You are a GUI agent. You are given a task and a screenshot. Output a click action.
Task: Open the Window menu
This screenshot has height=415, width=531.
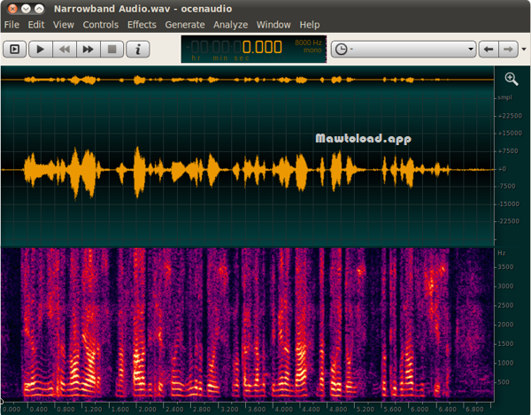[x=273, y=25]
